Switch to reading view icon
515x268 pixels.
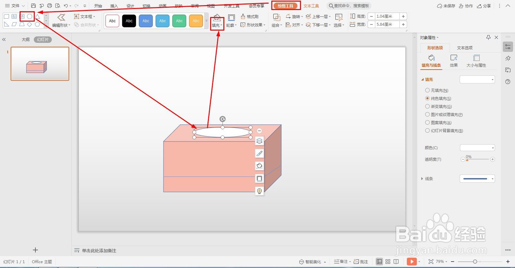(x=396, y=262)
